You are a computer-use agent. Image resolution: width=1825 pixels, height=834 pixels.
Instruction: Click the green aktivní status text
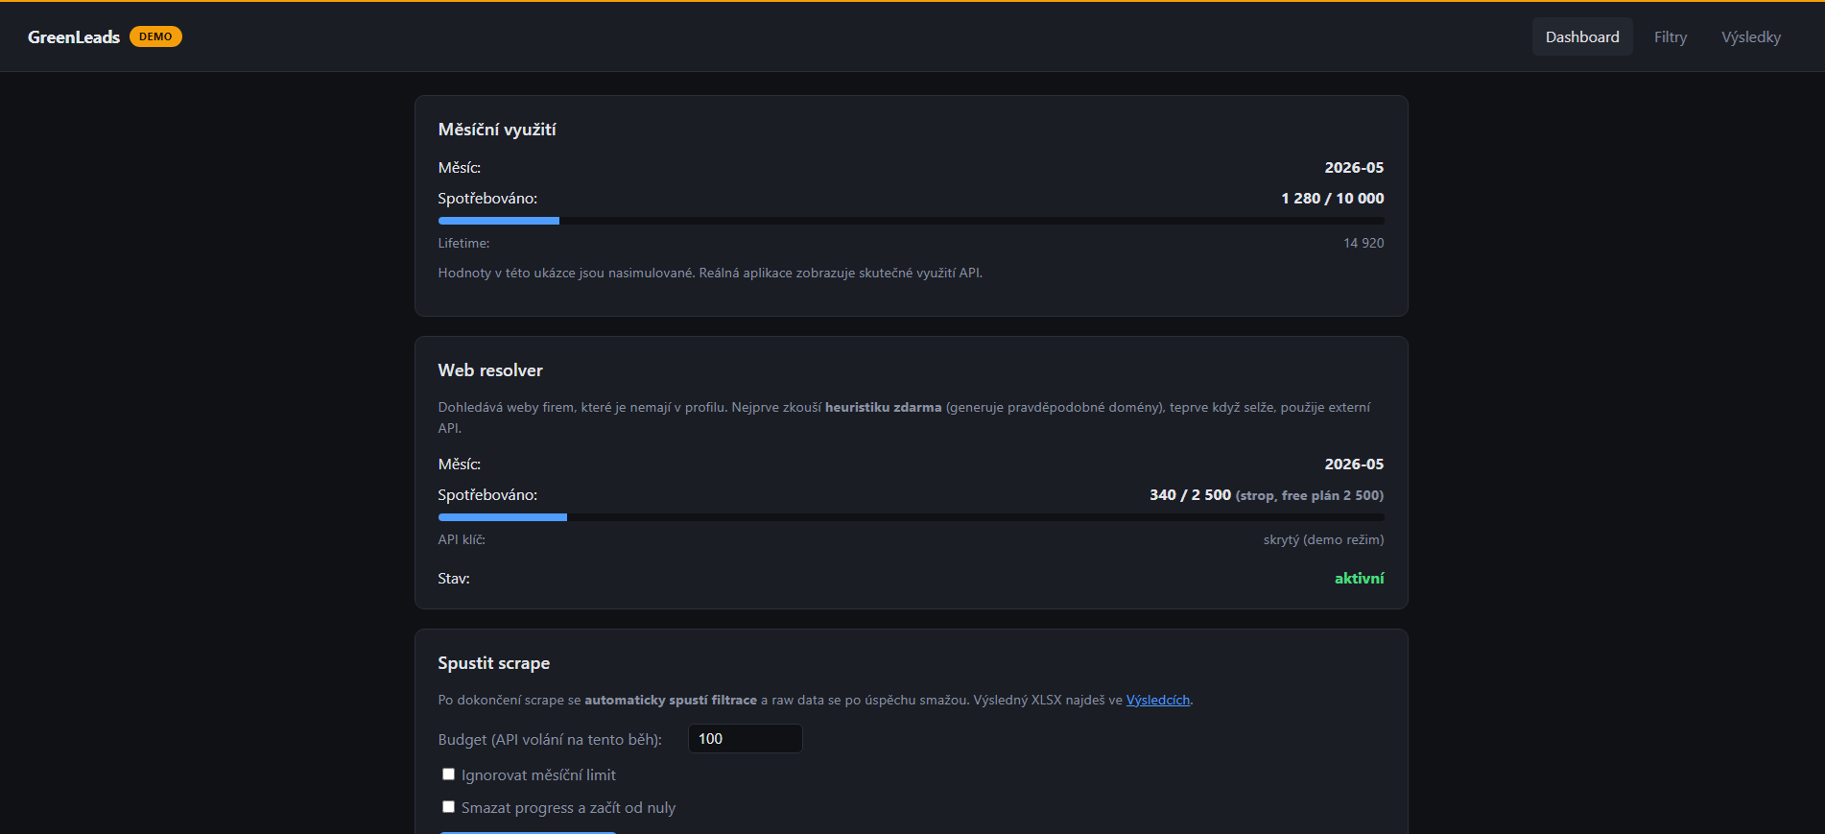[1359, 578]
